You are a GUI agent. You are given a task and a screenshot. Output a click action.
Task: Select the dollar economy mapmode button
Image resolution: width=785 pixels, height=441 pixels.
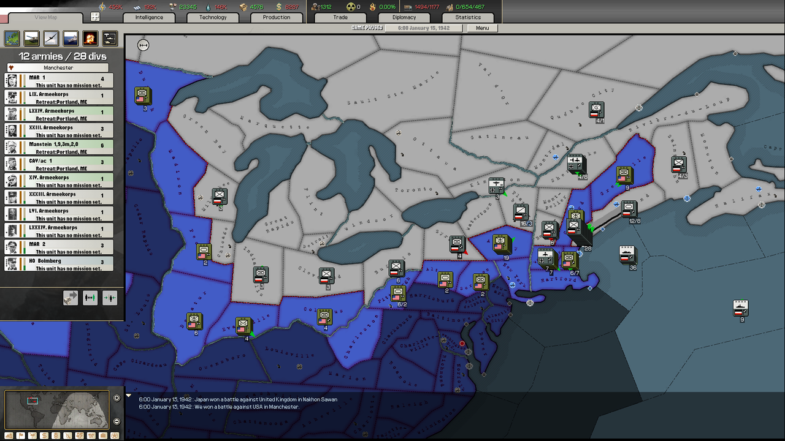pyautogui.click(x=44, y=435)
